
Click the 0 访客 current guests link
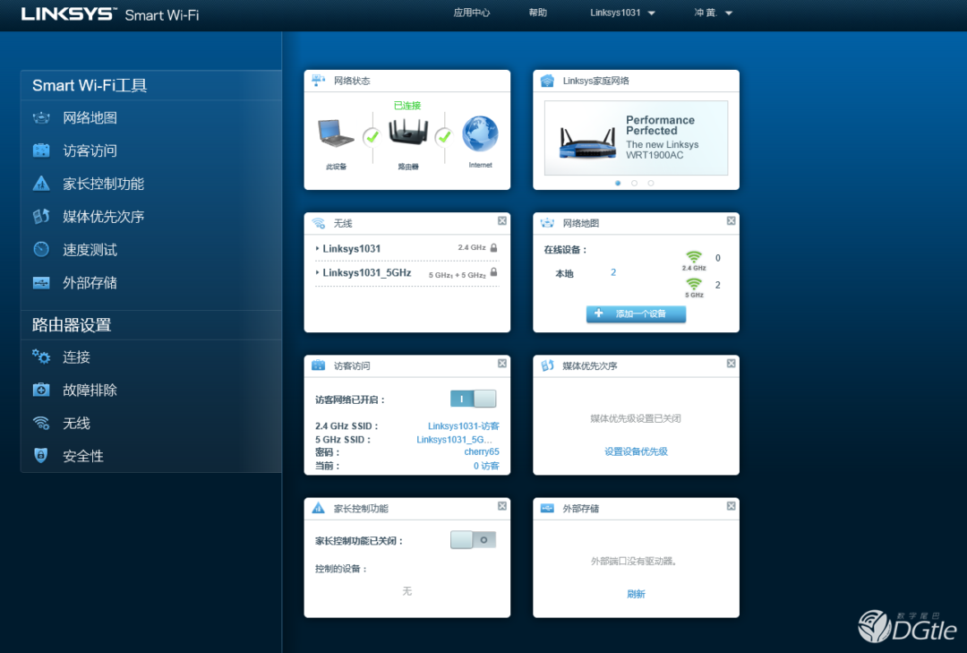[x=486, y=466]
